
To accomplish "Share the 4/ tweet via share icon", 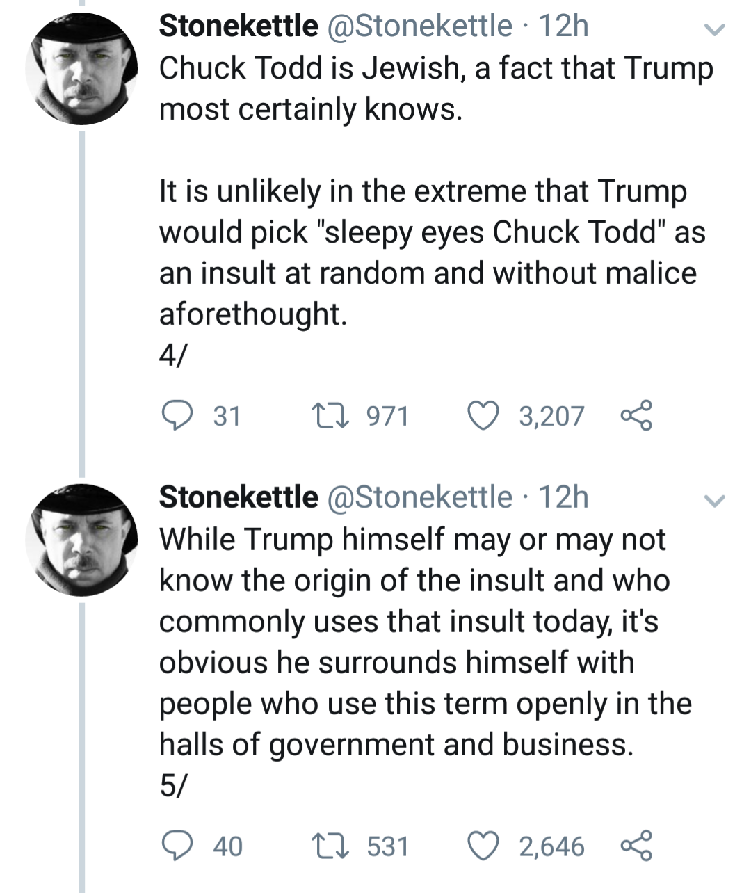I will [636, 415].
